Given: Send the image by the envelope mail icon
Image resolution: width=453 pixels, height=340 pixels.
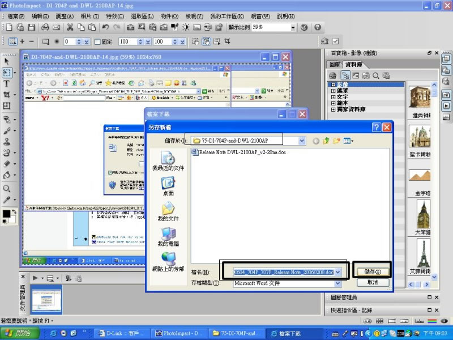Looking at the screenshot, I should [56, 27].
